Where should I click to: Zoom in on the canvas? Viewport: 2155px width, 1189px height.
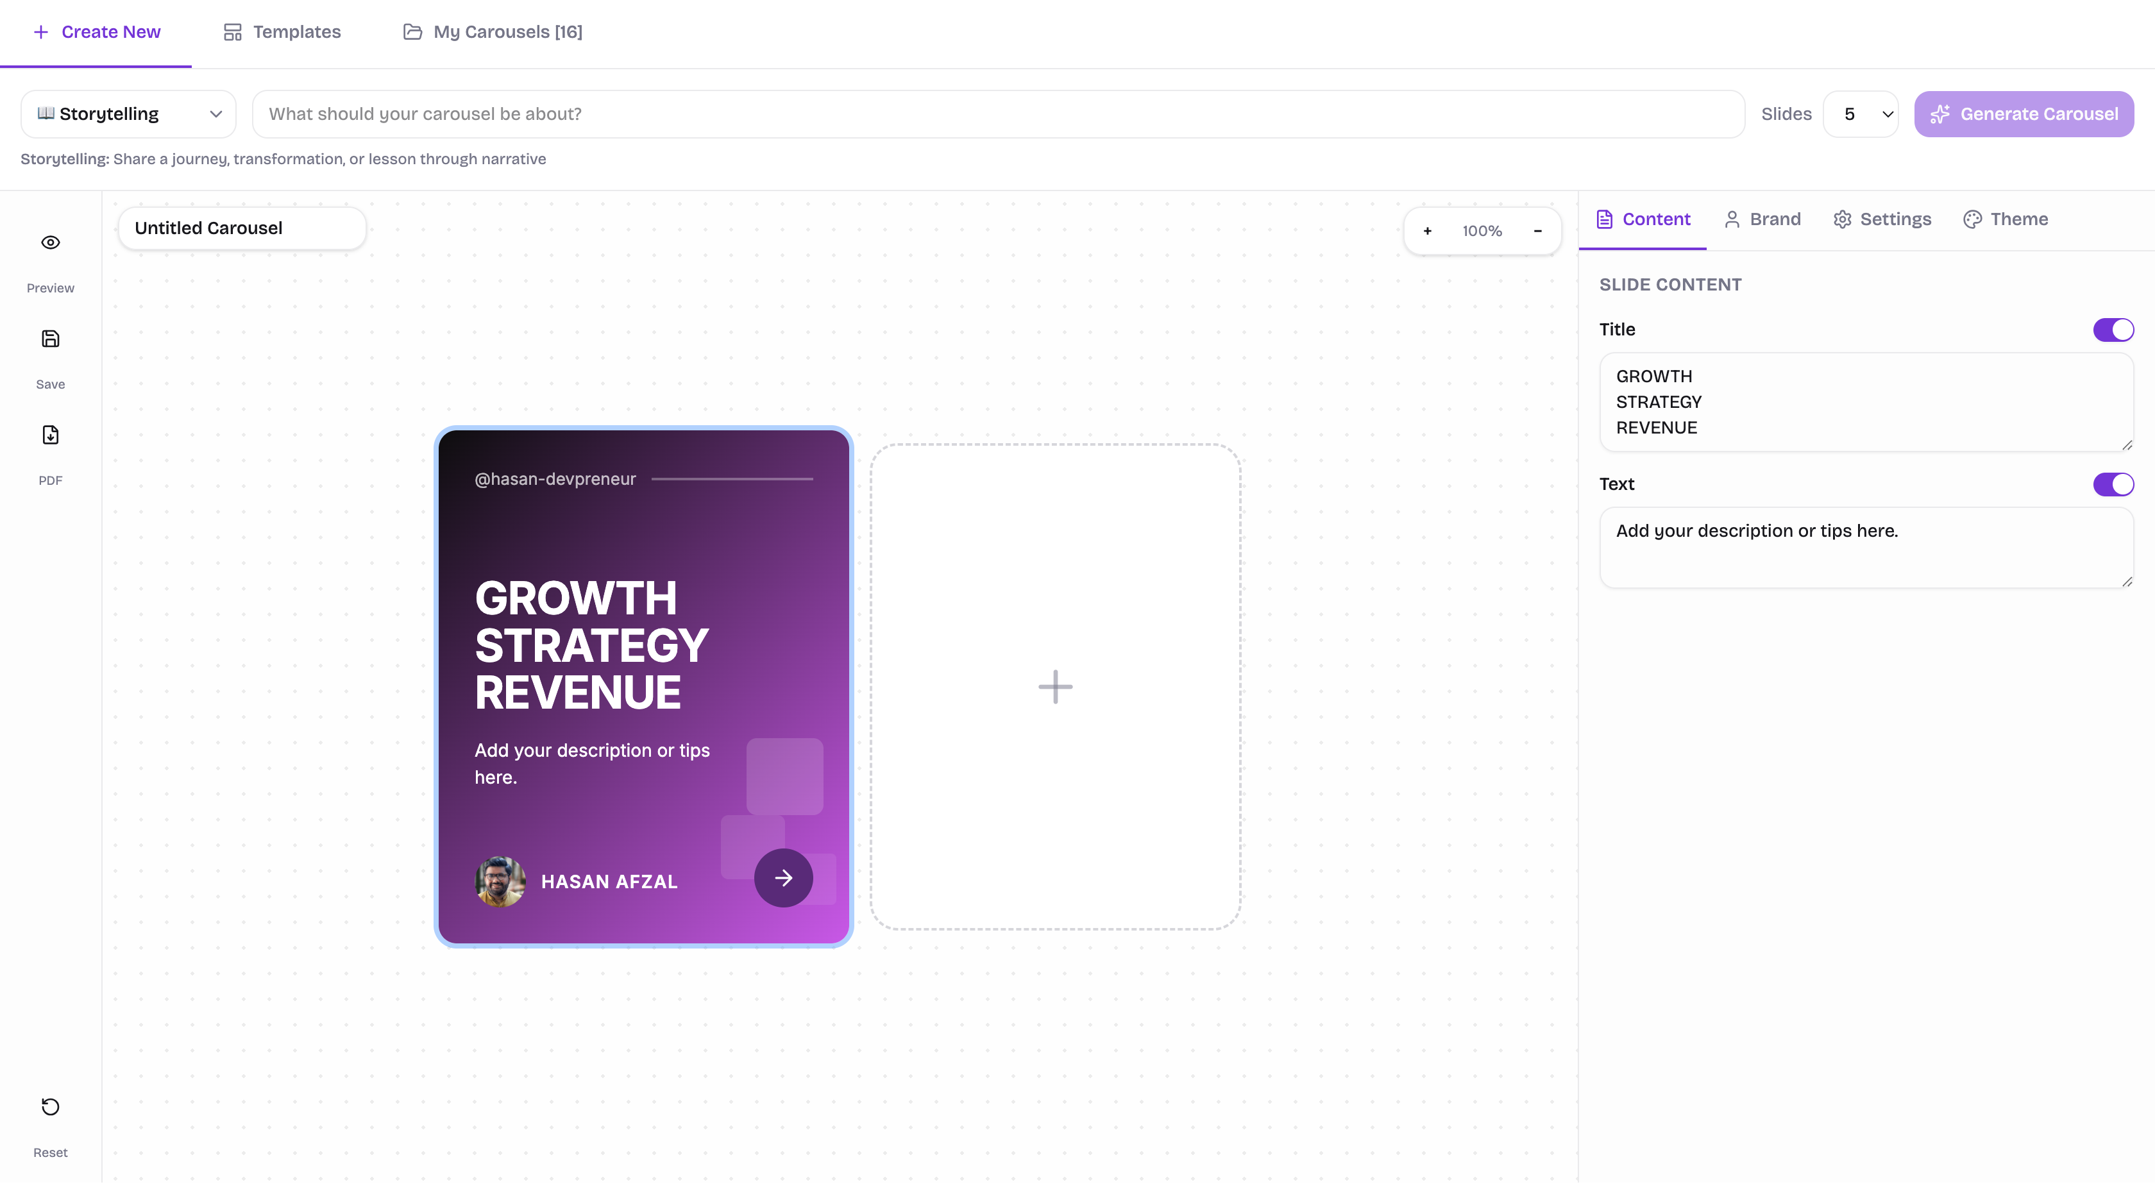(x=1427, y=230)
